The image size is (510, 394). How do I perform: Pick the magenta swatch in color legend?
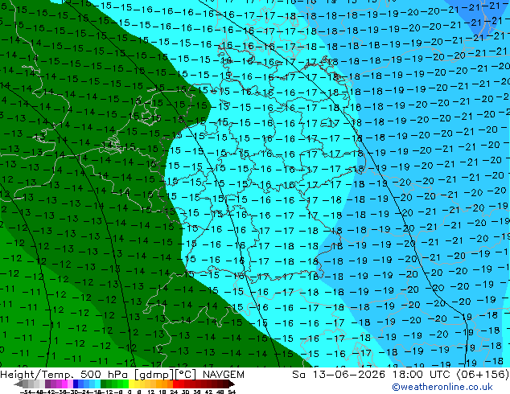[x=64, y=384]
